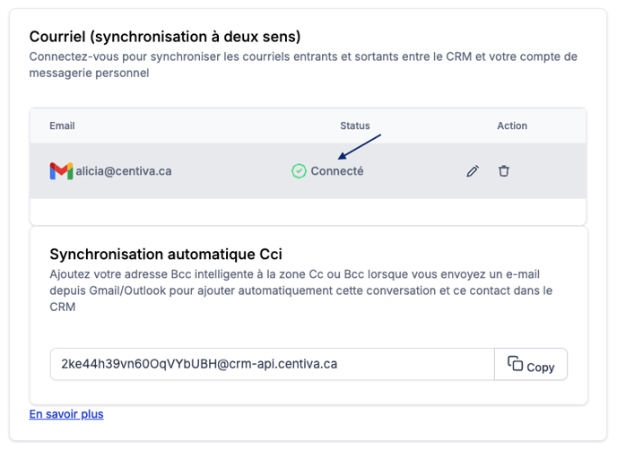Select the Bcc address input field
Screen dimensions: 617x450
pos(273,364)
